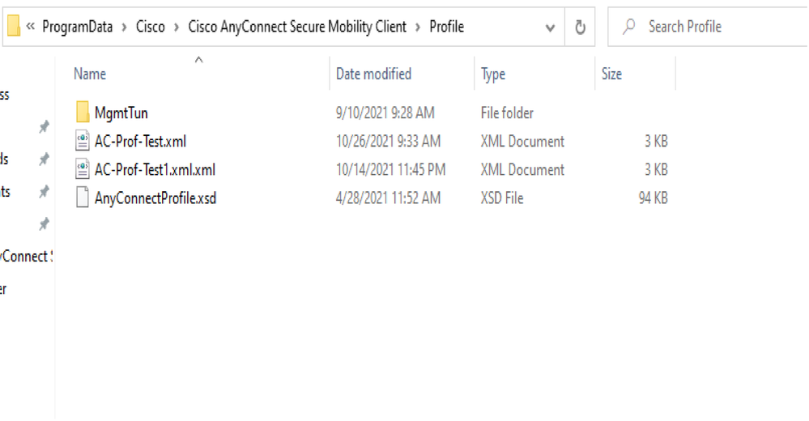Screen dimensions: 809x421
Task: Navigate to the Cisco breadcrumb folder
Action: click(x=150, y=26)
